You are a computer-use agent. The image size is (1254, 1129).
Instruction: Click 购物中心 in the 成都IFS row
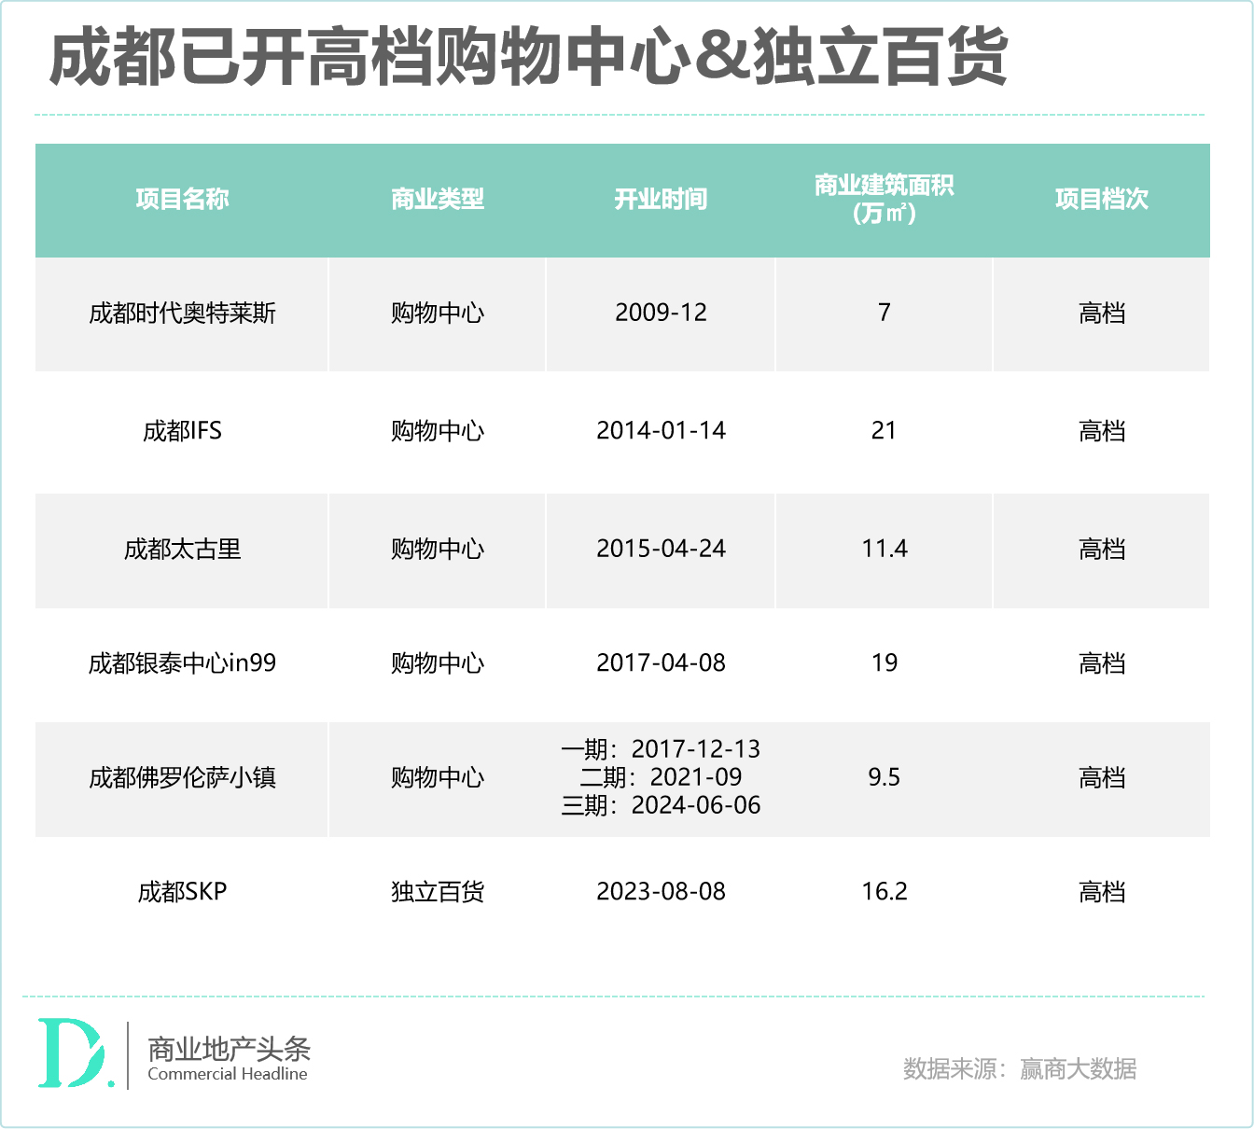coord(438,431)
